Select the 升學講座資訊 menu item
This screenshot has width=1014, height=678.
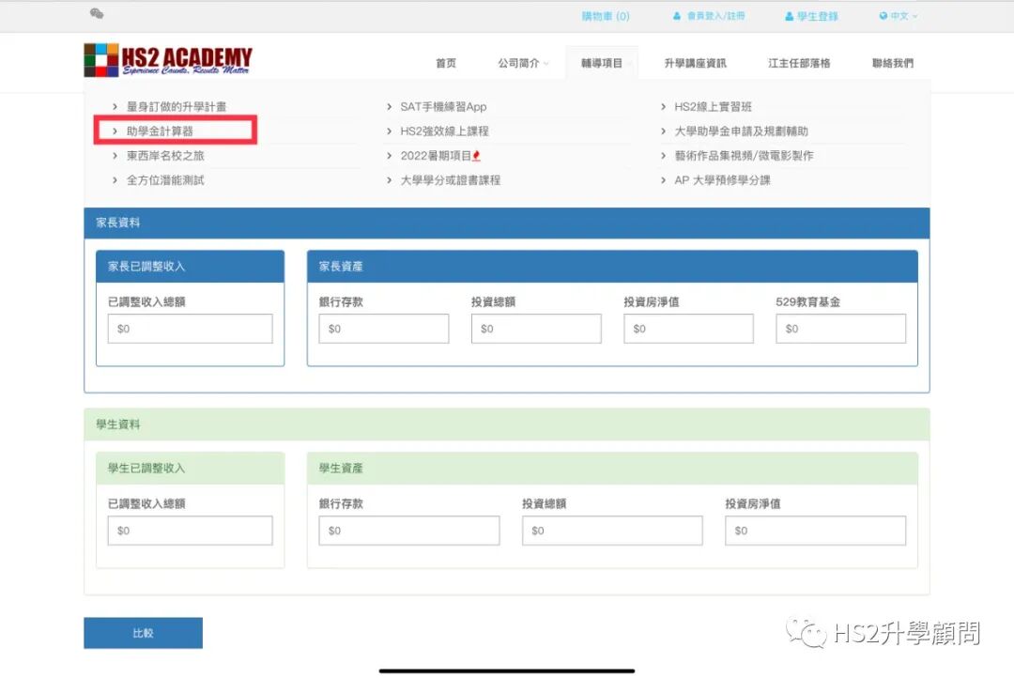tap(695, 63)
